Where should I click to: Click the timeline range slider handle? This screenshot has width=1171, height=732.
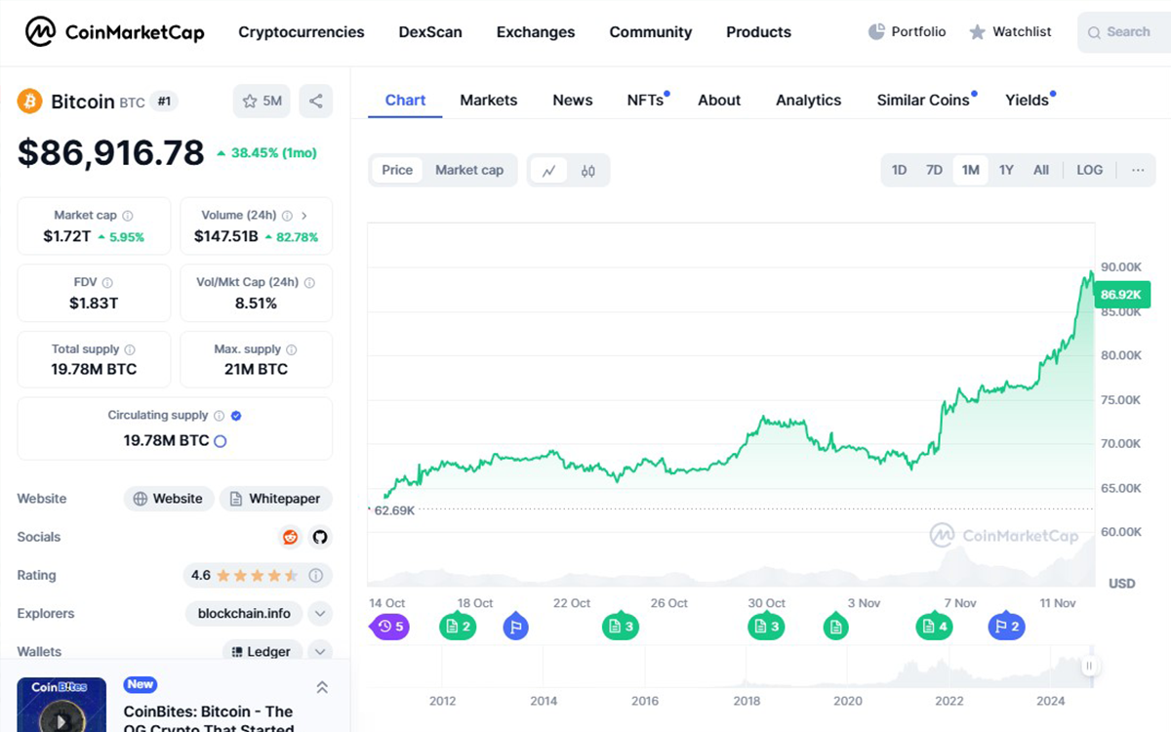1089,666
